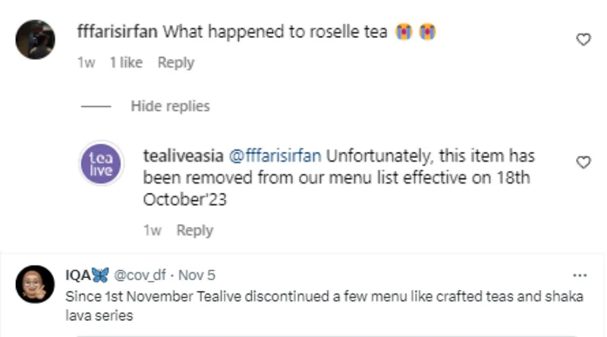Open IQA's profile avatar
The width and height of the screenshot is (607, 337).
click(35, 285)
